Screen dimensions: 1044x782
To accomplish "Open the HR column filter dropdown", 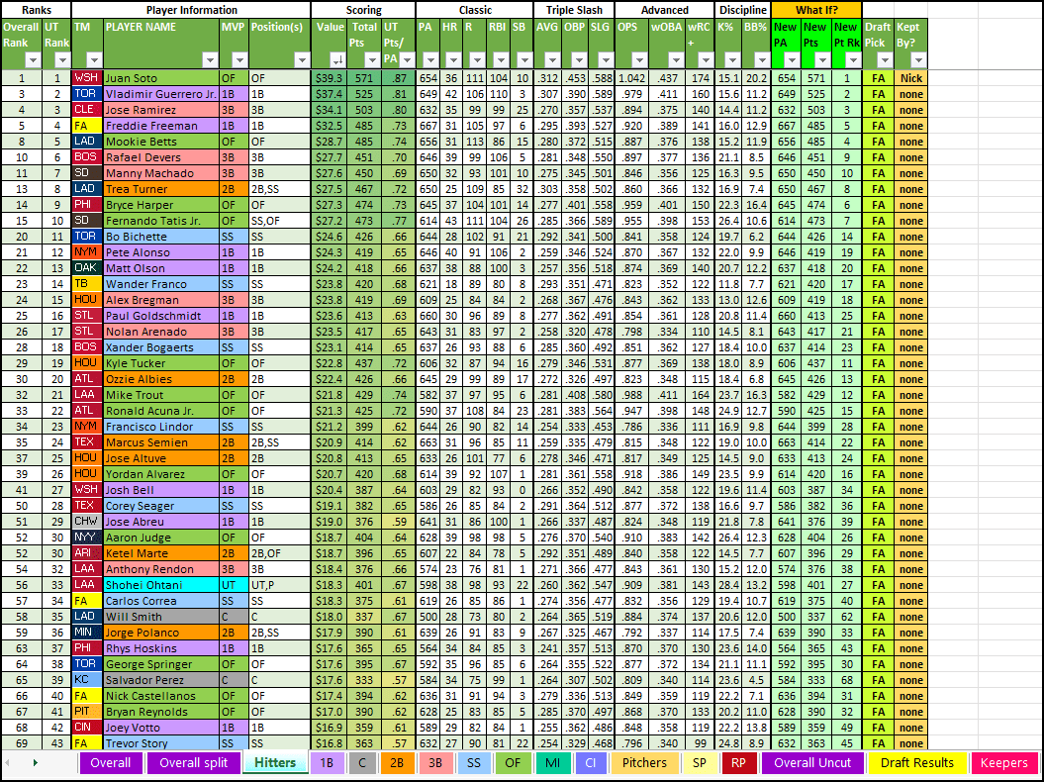I will (453, 60).
